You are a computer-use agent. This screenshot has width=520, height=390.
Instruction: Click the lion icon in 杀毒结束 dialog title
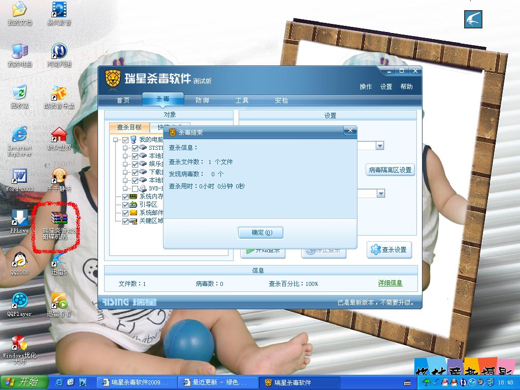173,133
